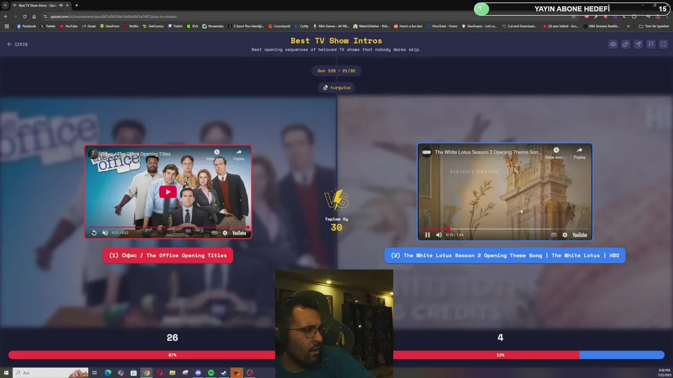673x378 pixels.
Task: Open the apps grid icon in bookmarks bar
Action: [x=7, y=26]
